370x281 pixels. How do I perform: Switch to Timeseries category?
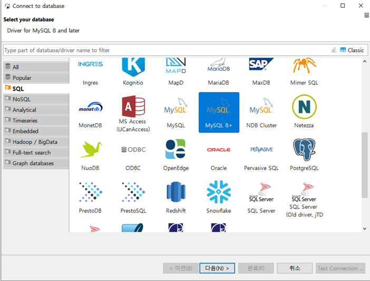pyautogui.click(x=36, y=121)
